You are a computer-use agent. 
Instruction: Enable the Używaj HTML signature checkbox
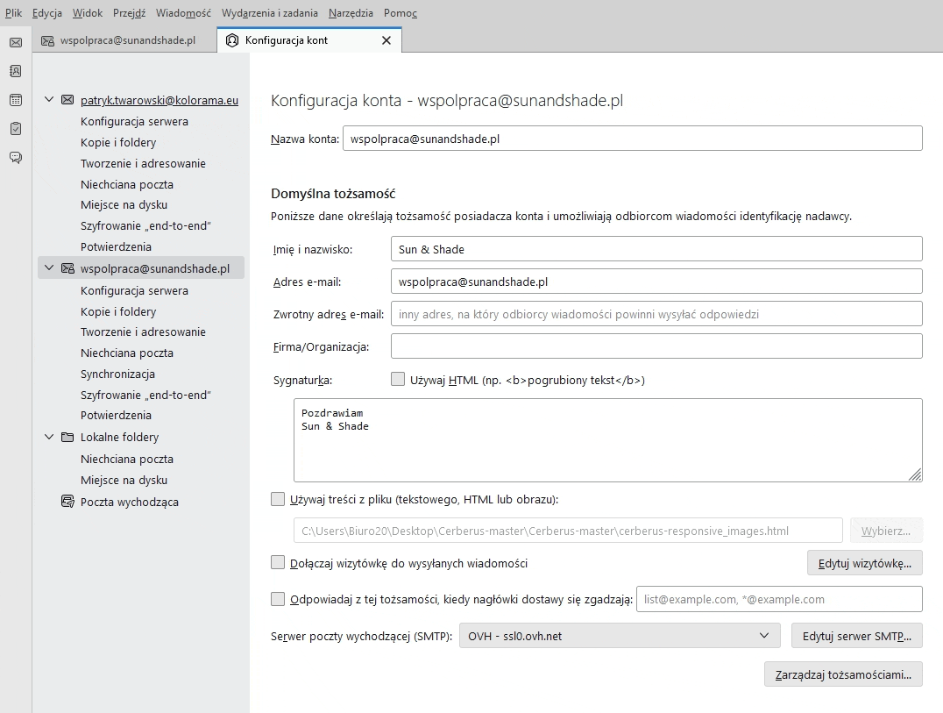pyautogui.click(x=398, y=380)
